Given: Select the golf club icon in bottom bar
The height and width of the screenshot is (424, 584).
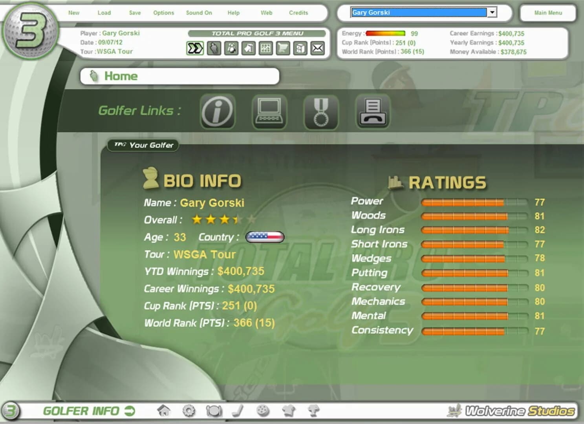Looking at the screenshot, I should tap(237, 410).
